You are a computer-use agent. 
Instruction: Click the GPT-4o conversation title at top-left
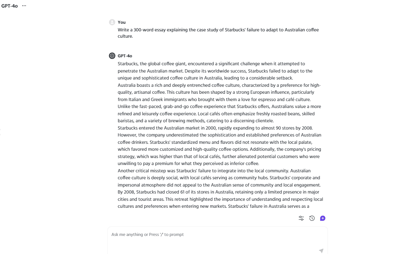pyautogui.click(x=10, y=6)
